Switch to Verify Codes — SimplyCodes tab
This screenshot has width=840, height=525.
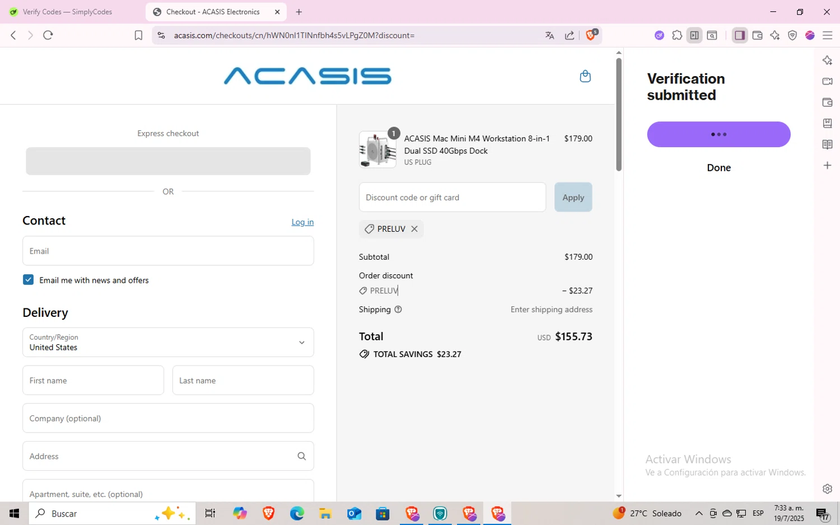67,12
